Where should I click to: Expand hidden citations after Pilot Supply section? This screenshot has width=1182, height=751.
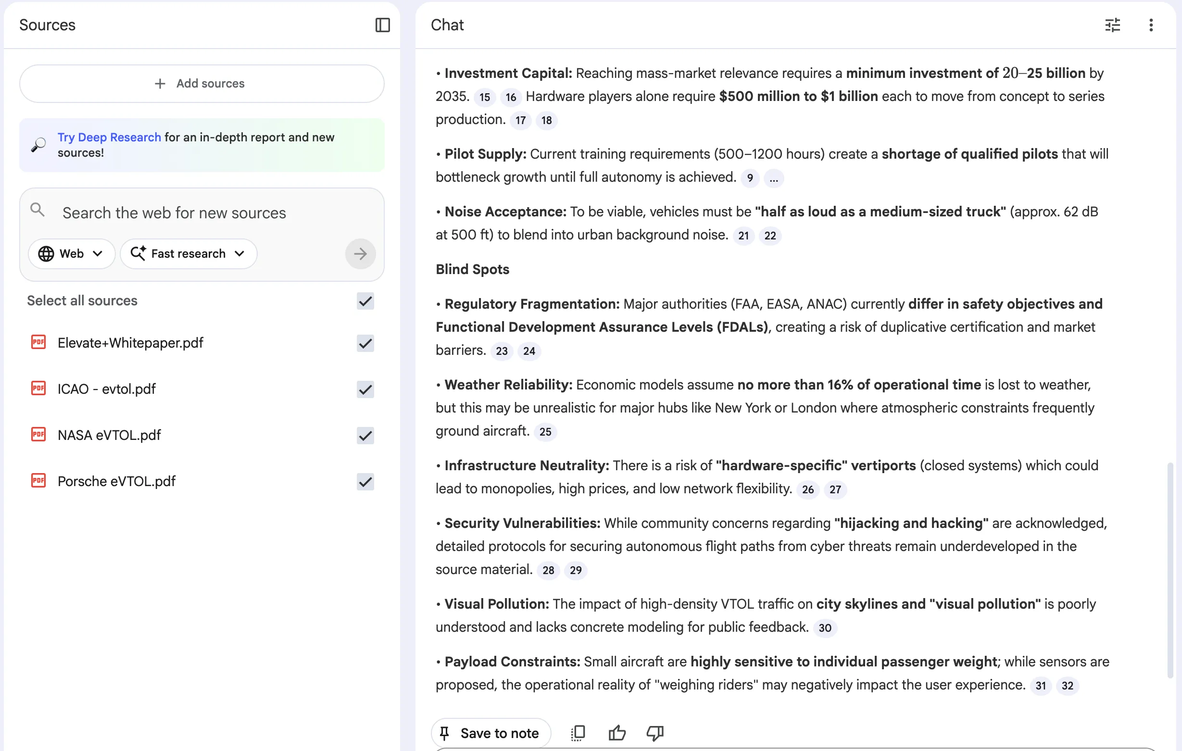tap(774, 178)
